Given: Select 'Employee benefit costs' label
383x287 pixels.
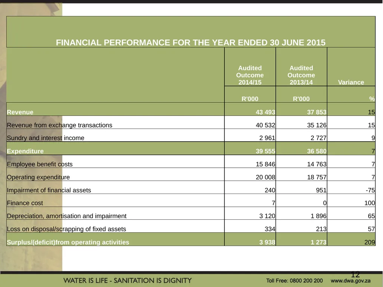Looking at the screenshot, I should [40, 164].
